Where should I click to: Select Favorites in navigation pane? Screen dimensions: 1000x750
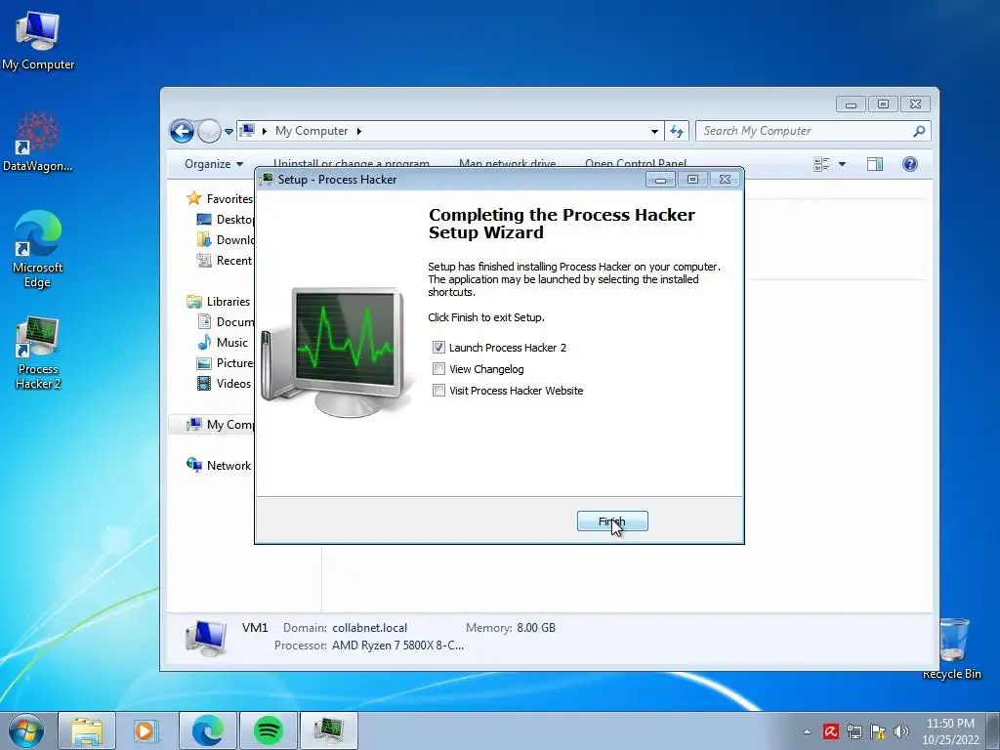tap(220, 199)
